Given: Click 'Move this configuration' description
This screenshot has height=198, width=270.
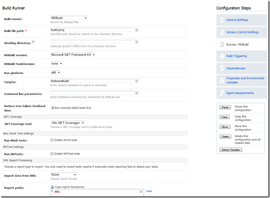Looking at the screenshot, I should point(243,128).
